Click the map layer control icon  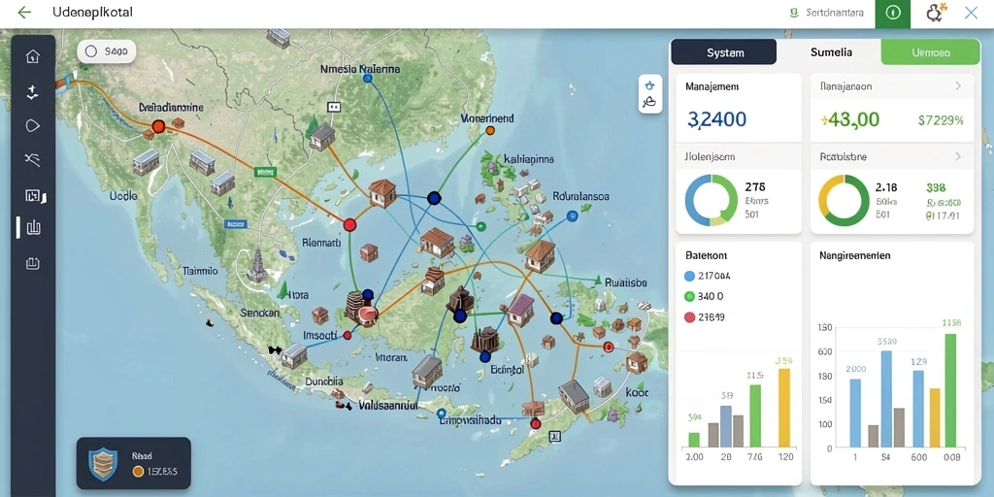649,94
